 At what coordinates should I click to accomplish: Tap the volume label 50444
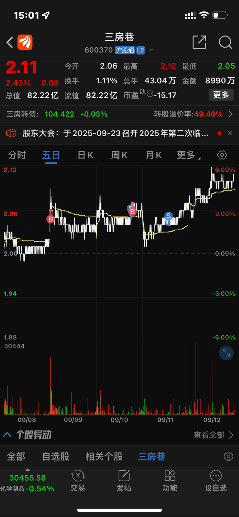pos(14,346)
